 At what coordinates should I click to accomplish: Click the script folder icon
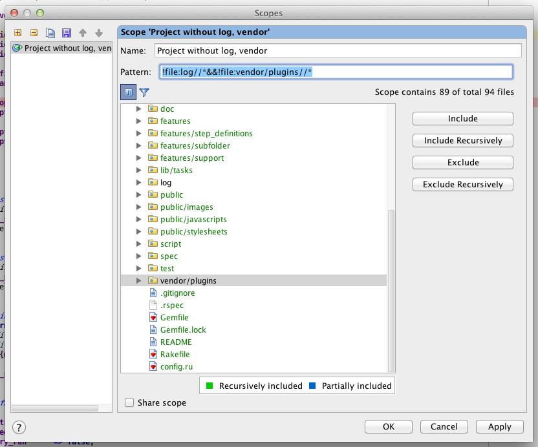click(x=153, y=244)
